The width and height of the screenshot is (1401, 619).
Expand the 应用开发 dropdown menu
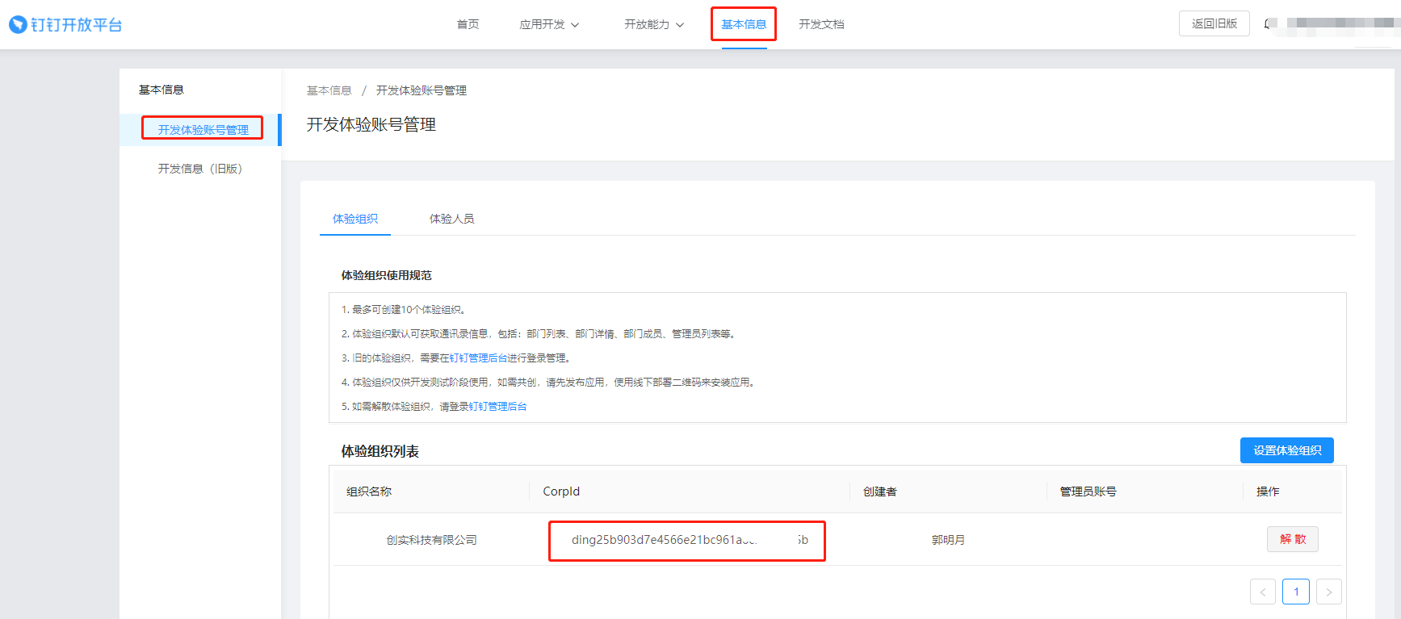[x=549, y=24]
